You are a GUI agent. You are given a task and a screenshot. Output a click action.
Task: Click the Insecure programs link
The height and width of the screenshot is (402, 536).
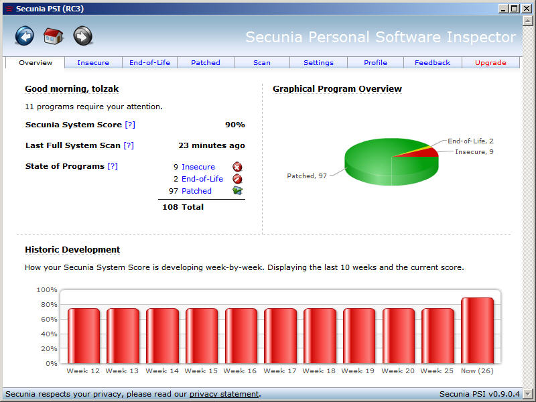[198, 167]
